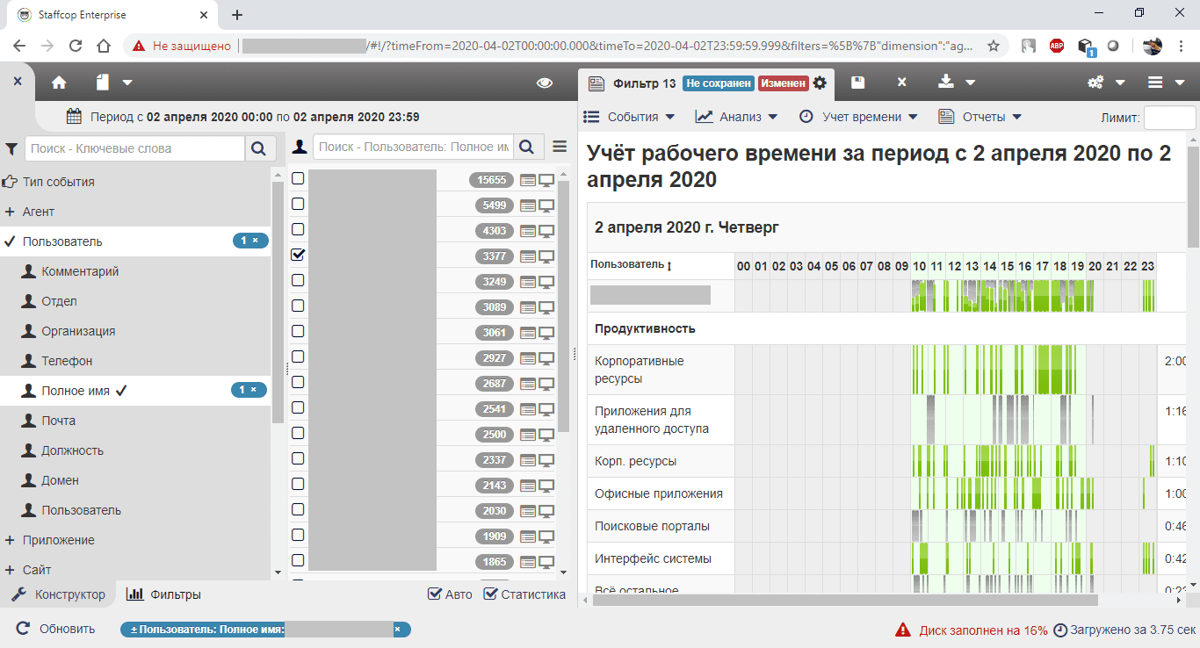Open the Отчеты menu
This screenshot has height=648, width=1200.
[x=980, y=117]
